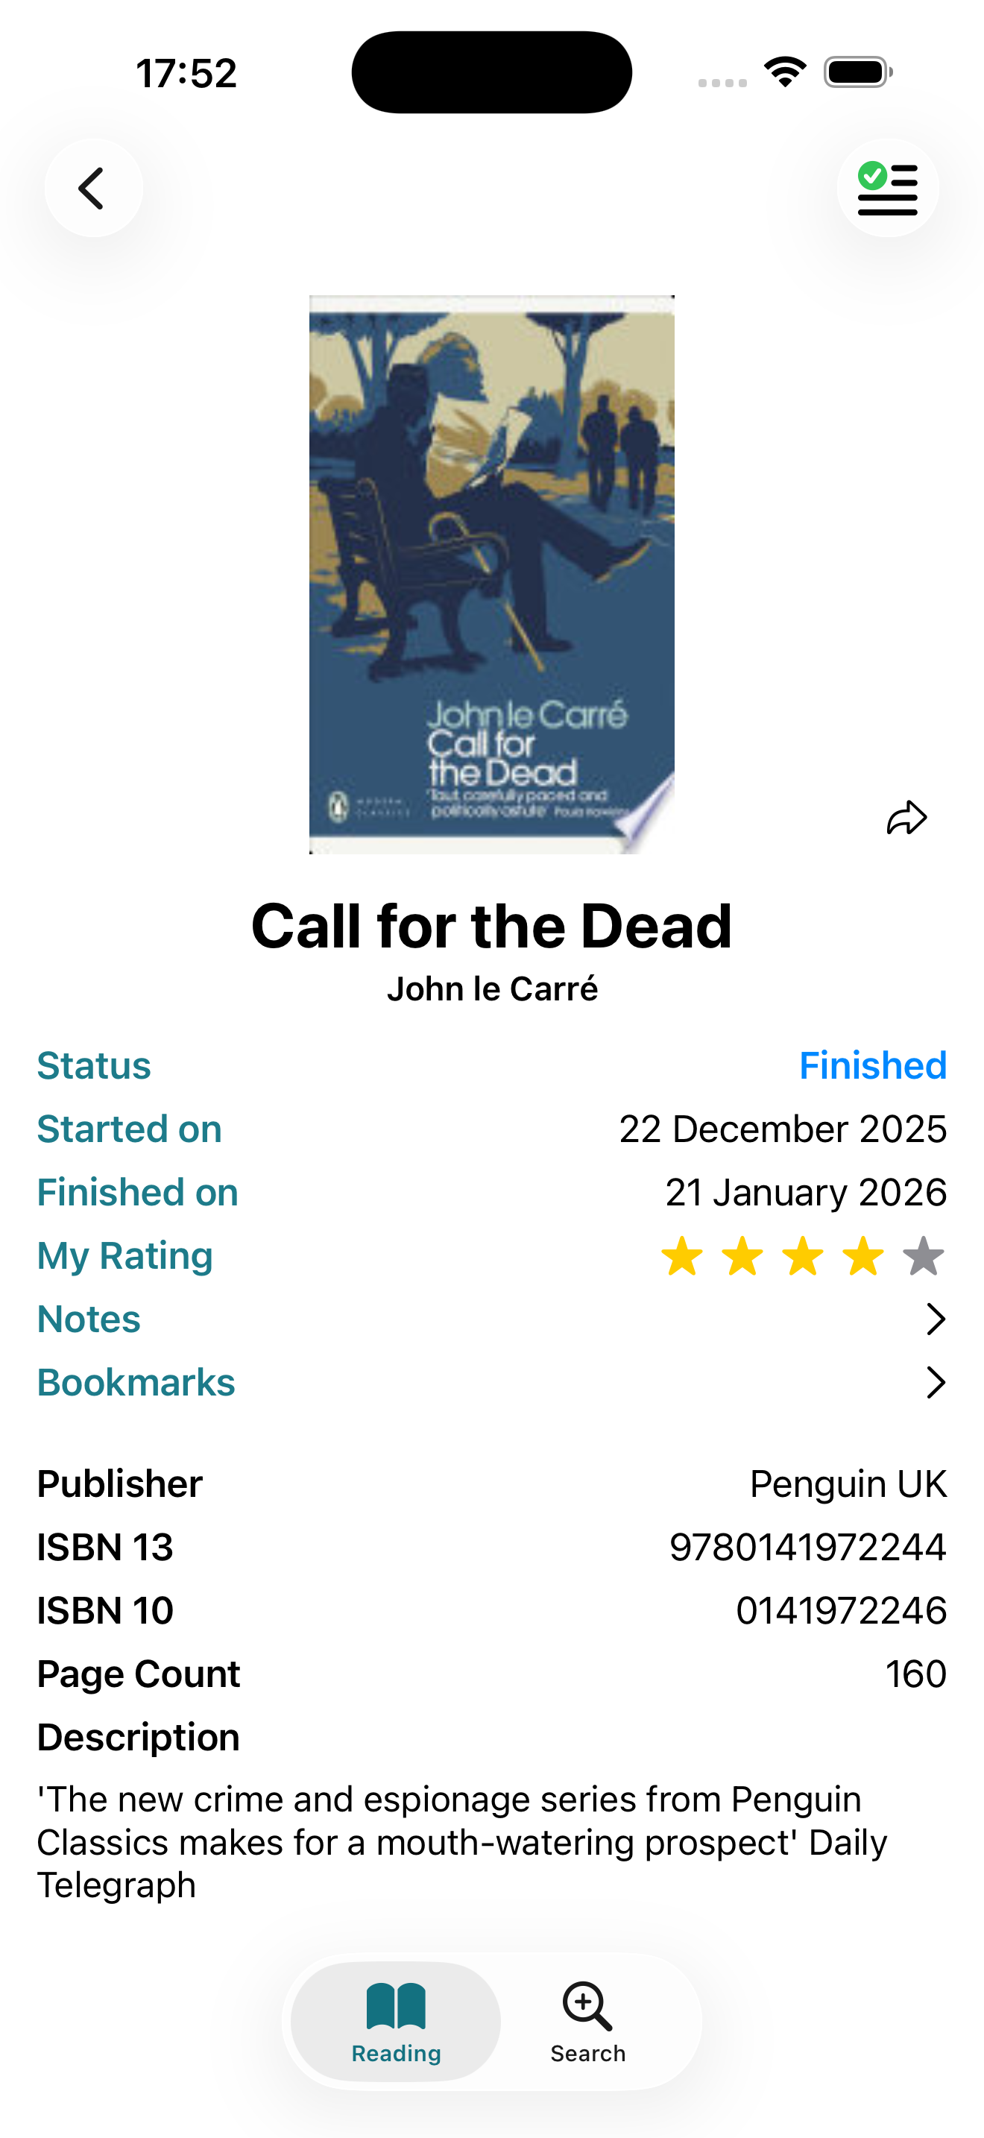Tap the second rating star
The width and height of the screenshot is (984, 2138).
742,1256
